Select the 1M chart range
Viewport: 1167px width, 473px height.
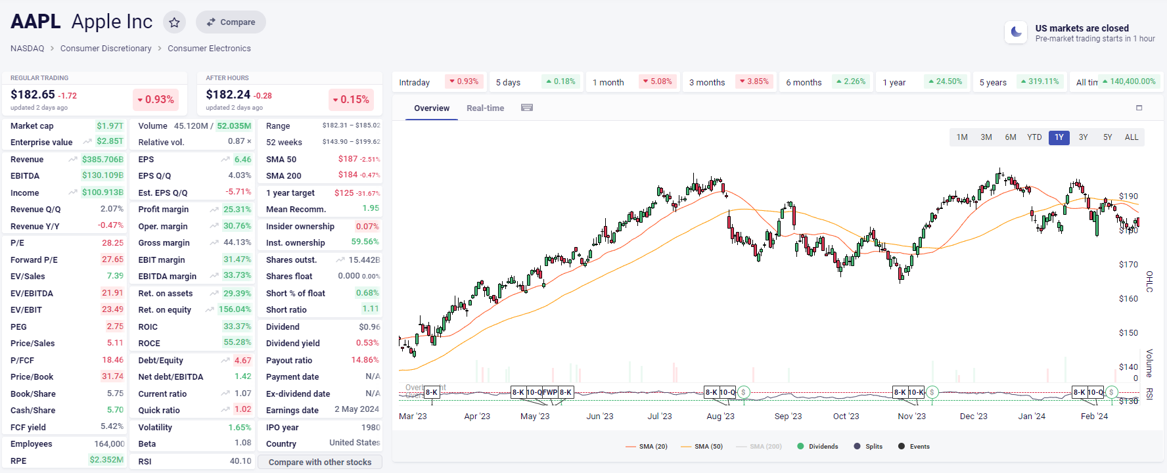962,137
